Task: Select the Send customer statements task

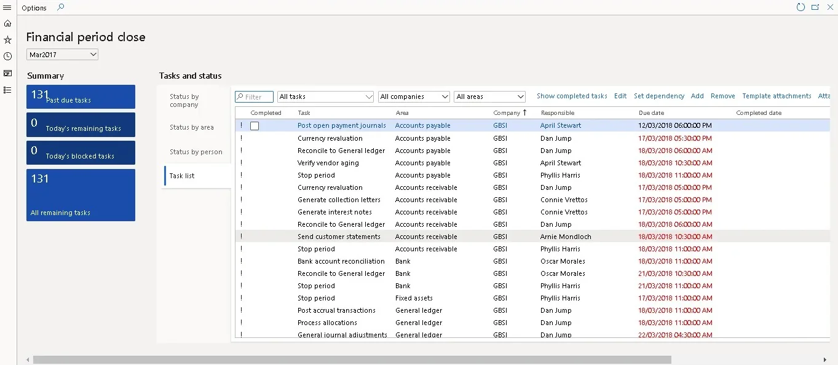Action: (x=339, y=237)
